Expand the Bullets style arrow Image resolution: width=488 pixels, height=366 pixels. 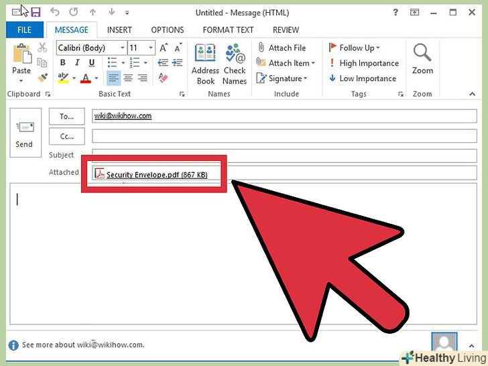[123, 63]
